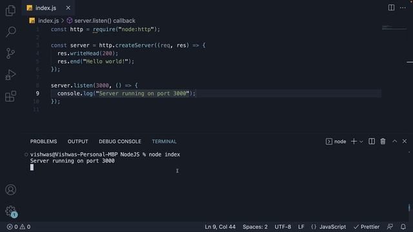The image size is (413, 232).
Task: Click the terminal command "node index"
Action: click(x=165, y=155)
